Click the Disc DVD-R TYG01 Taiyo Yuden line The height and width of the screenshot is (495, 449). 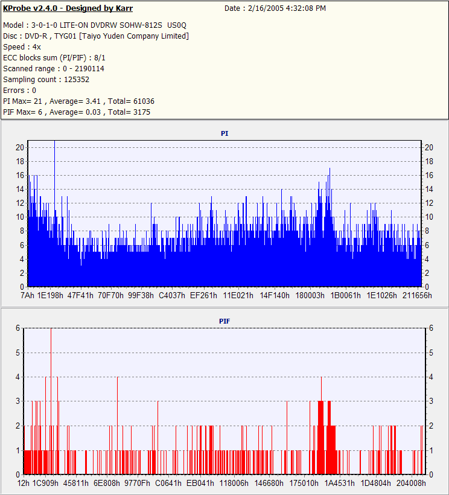click(96, 36)
